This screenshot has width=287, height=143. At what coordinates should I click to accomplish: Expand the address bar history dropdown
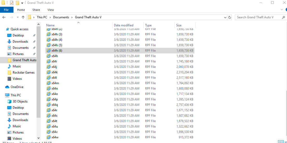tap(225, 18)
